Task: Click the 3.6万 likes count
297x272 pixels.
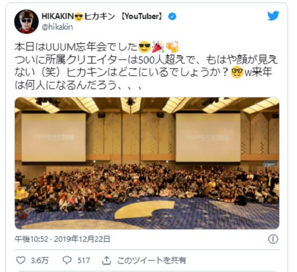Action: click(40, 260)
